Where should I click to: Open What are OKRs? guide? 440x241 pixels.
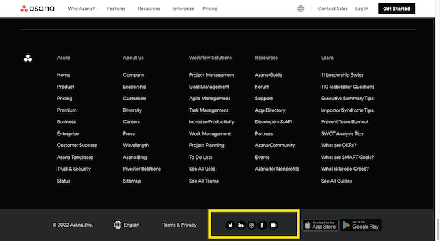339,145
